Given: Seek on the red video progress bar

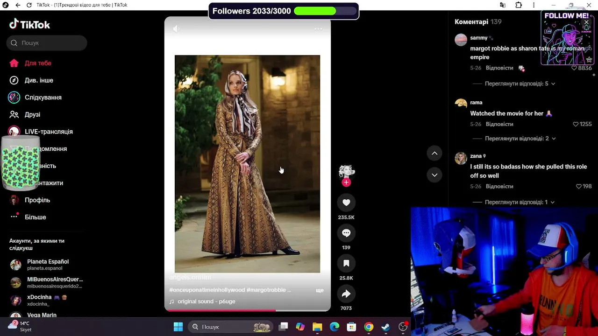Looking at the screenshot, I should point(248,310).
